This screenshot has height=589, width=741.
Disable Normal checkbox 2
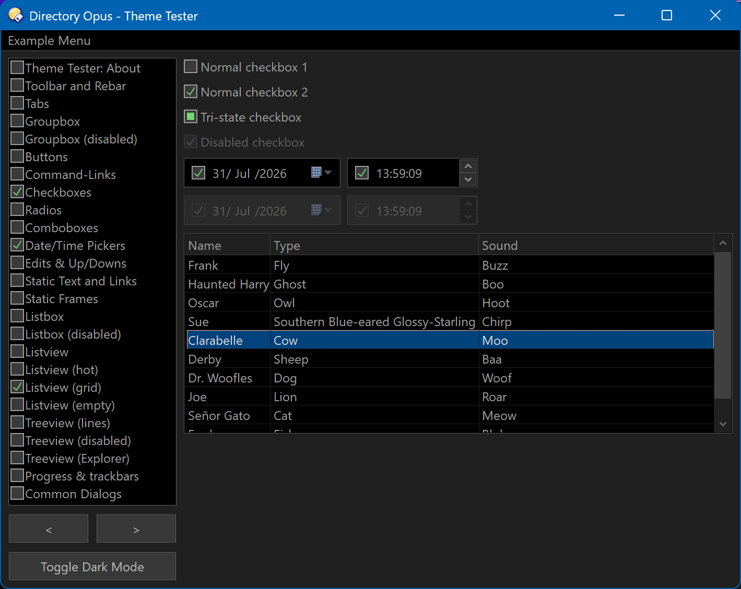tap(191, 92)
